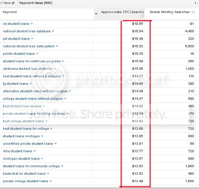Click the Global Monthly Searches column header
This screenshot has height=189, width=199.
(170, 12)
